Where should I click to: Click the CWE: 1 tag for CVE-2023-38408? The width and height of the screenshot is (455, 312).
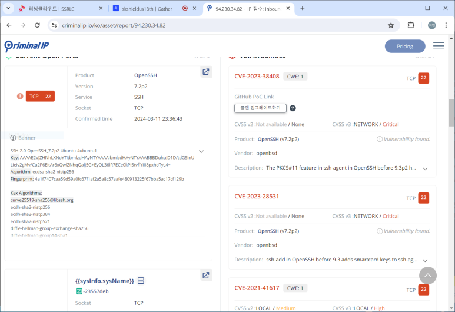295,77
